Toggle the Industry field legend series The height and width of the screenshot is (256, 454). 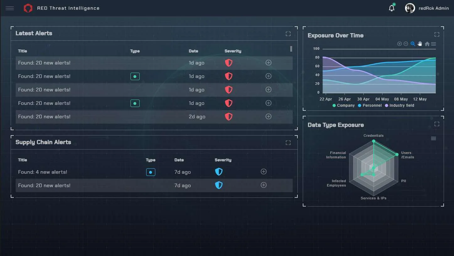399,105
